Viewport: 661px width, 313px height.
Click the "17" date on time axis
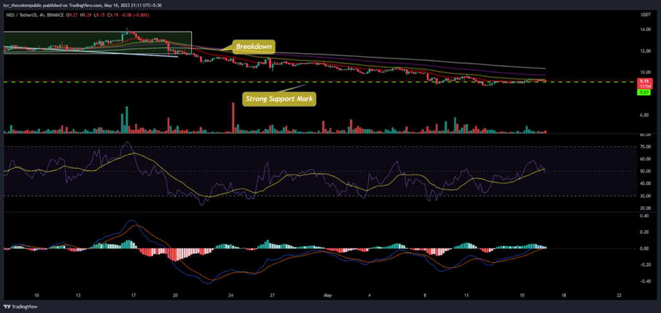coord(134,295)
